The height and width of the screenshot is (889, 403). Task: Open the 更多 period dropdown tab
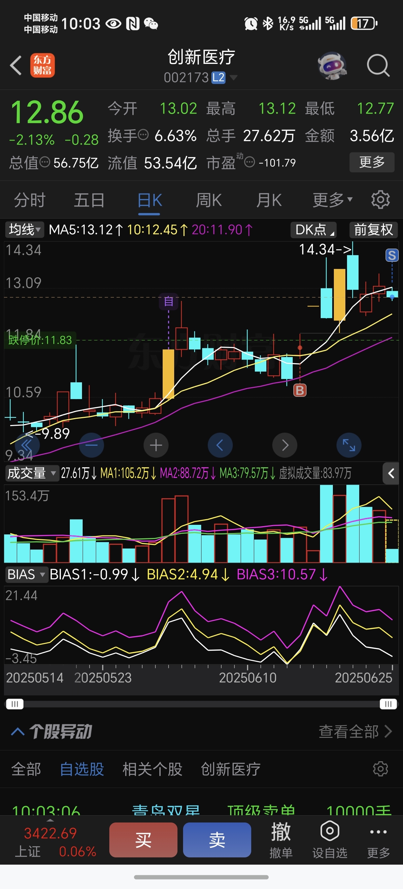point(333,200)
